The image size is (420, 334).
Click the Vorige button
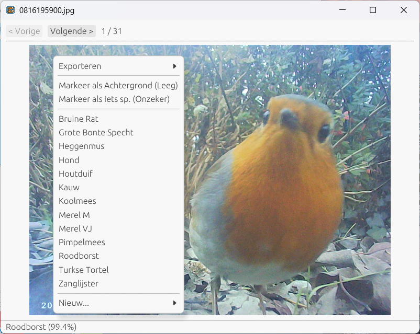(24, 31)
